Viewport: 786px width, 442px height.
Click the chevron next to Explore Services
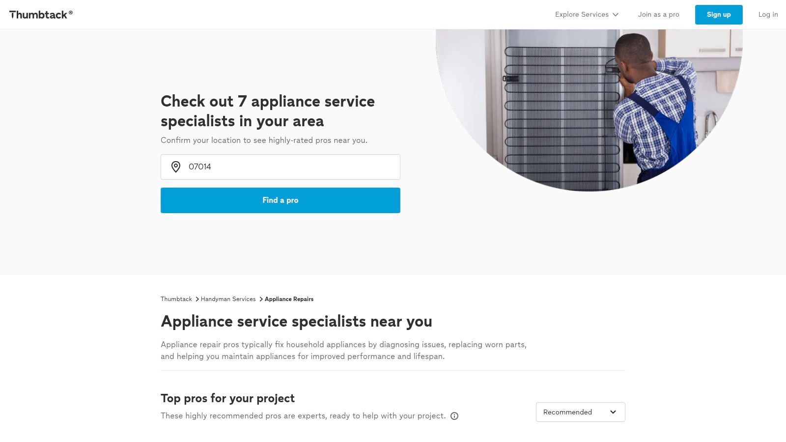[616, 15]
